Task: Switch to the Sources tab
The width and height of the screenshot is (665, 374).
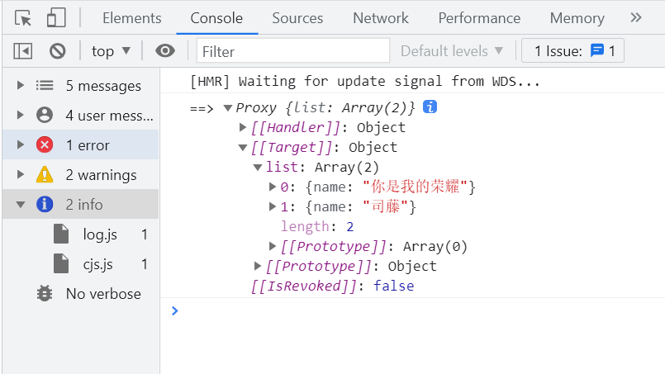Action: pyautogui.click(x=297, y=18)
